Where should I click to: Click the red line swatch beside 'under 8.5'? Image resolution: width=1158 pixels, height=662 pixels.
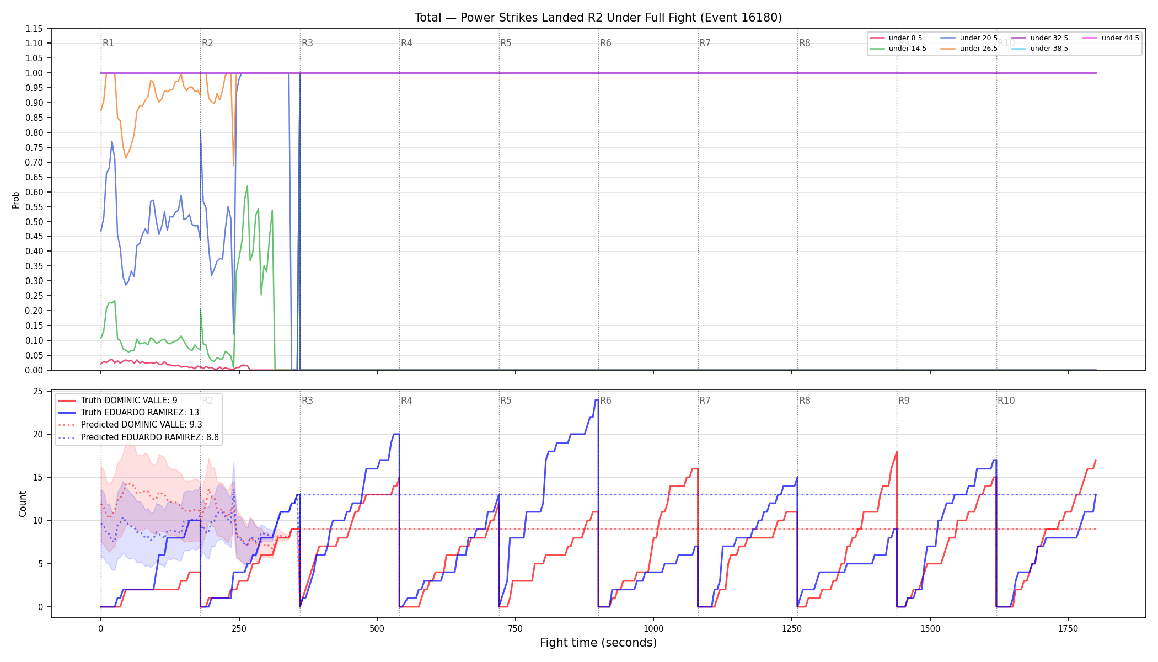pos(877,38)
